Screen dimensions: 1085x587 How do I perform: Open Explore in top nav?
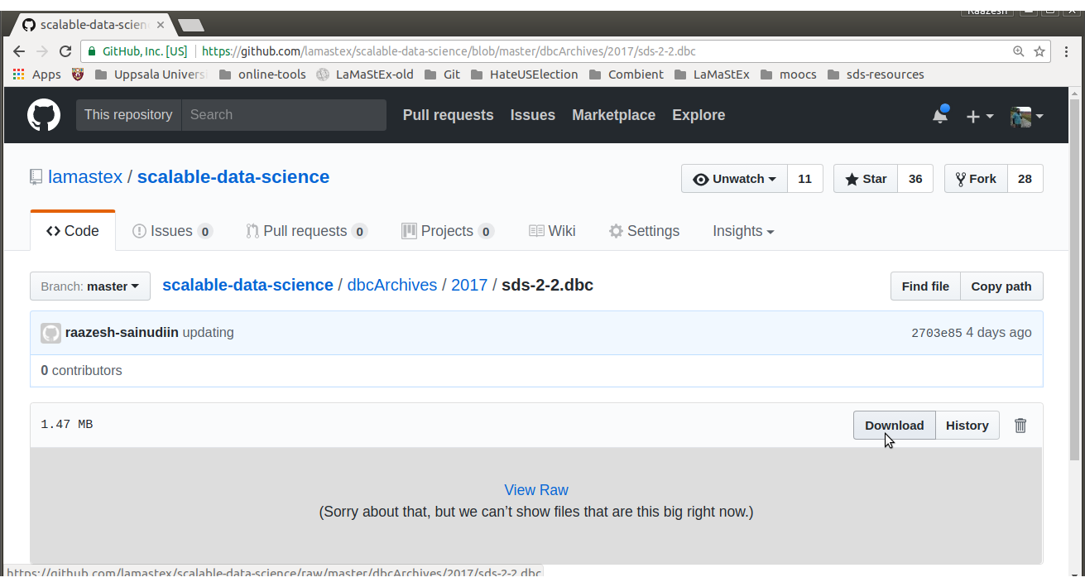click(x=699, y=115)
